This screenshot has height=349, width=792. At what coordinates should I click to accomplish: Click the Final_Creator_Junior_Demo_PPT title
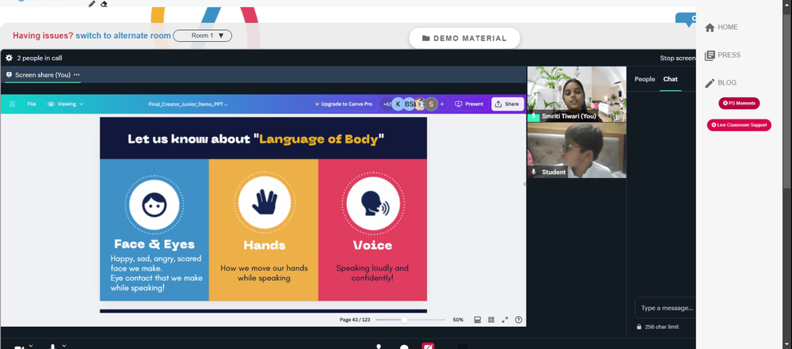[x=188, y=104]
